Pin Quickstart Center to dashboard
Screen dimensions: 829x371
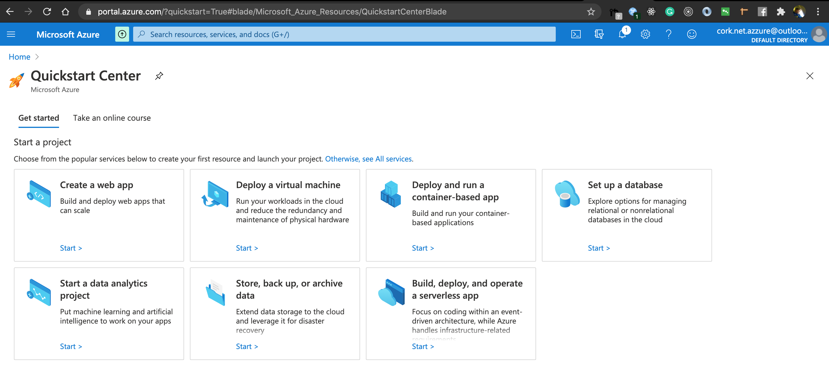click(x=159, y=76)
